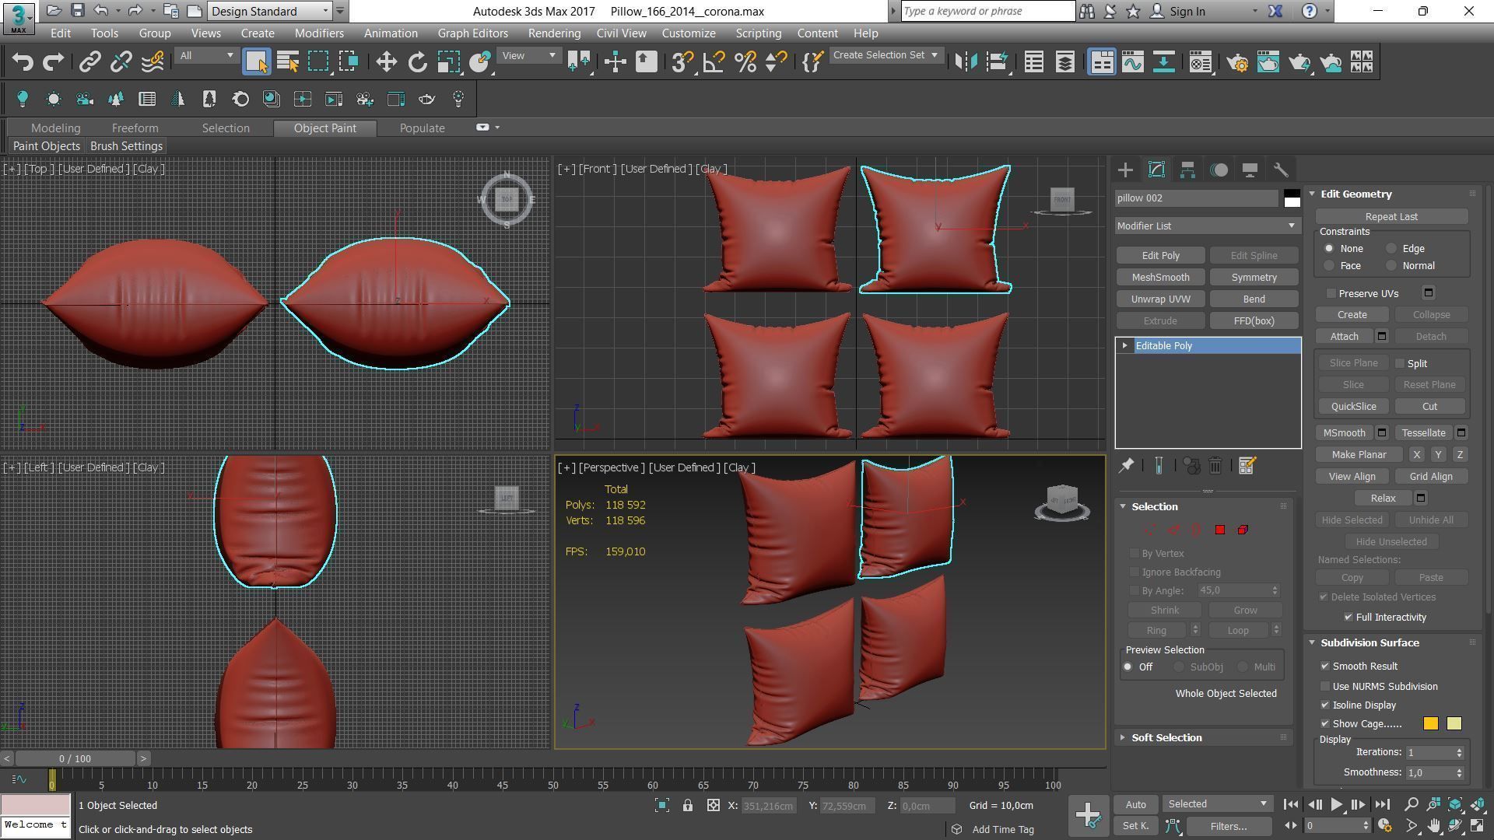
Task: Click the Pin Stack icon
Action: click(1126, 465)
